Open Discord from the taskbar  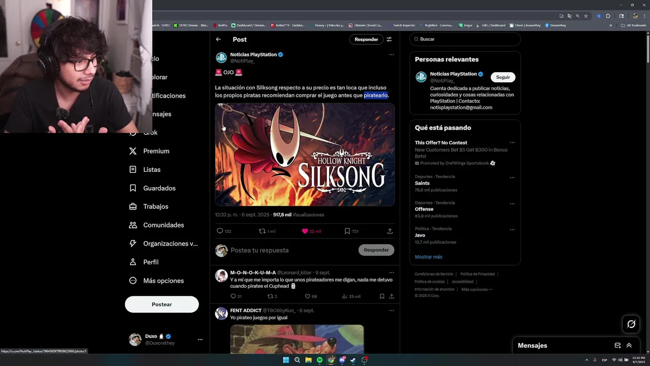pyautogui.click(x=342, y=360)
